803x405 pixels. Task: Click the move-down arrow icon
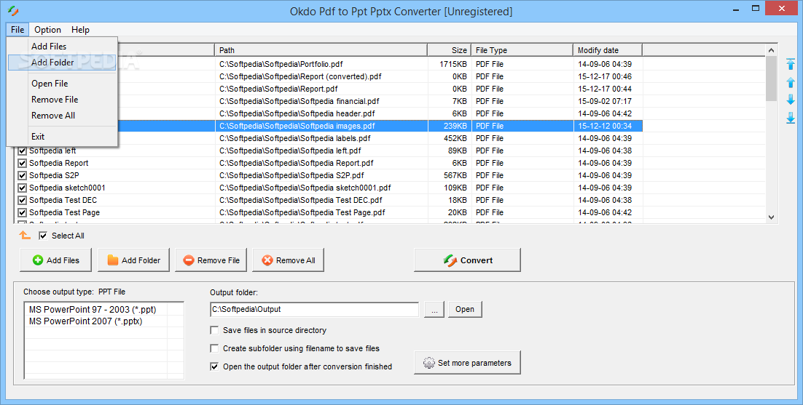tap(791, 100)
